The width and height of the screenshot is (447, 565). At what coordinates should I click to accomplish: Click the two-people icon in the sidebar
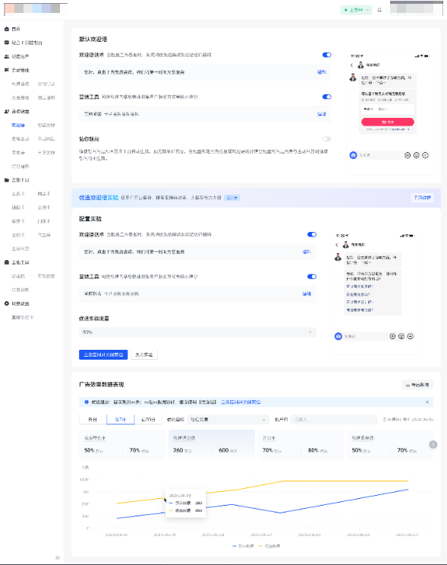pos(7,56)
